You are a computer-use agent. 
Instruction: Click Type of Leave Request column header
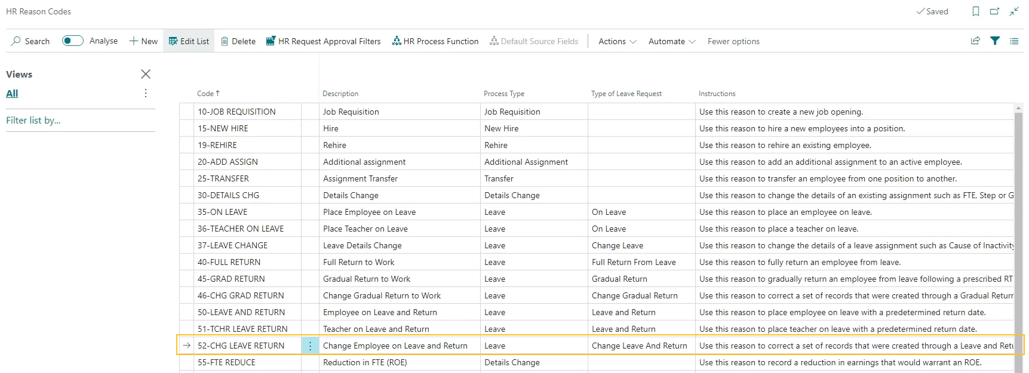pos(626,94)
